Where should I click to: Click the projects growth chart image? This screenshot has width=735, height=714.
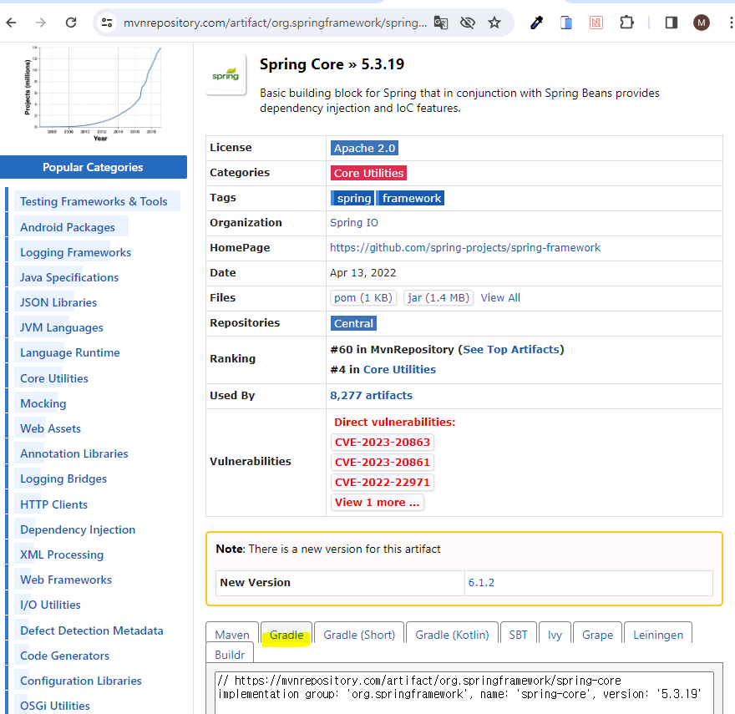pyautogui.click(x=94, y=94)
